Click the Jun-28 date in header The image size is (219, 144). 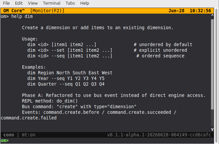click(x=176, y=11)
